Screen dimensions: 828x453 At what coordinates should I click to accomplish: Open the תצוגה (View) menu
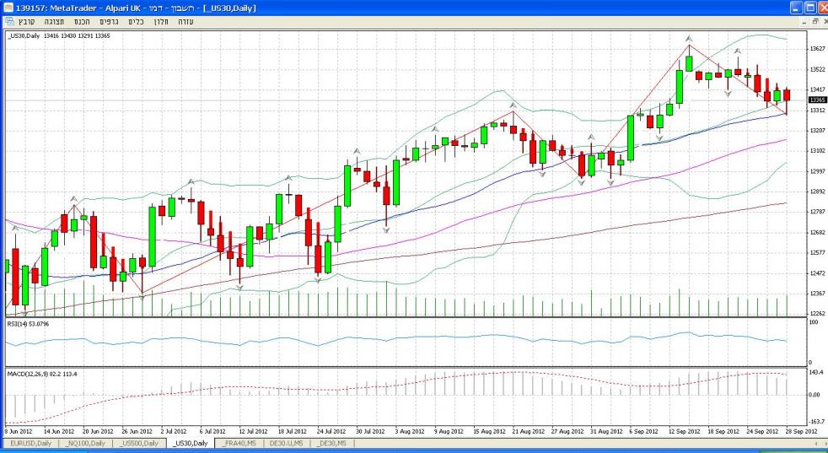54,21
